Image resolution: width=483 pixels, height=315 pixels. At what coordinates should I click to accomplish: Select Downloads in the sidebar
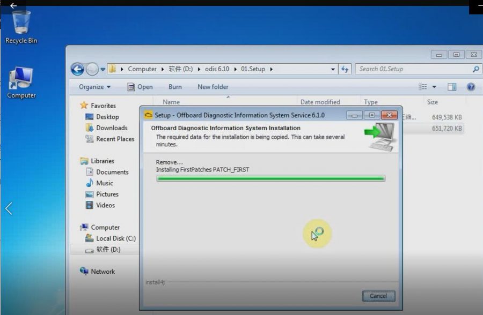[x=108, y=127]
